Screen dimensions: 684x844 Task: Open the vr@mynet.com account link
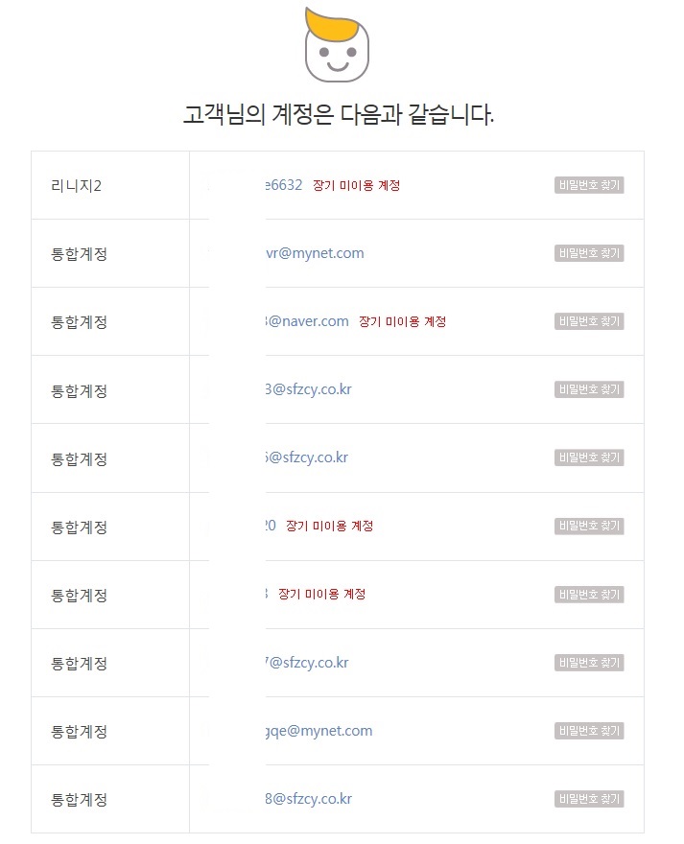click(x=315, y=253)
